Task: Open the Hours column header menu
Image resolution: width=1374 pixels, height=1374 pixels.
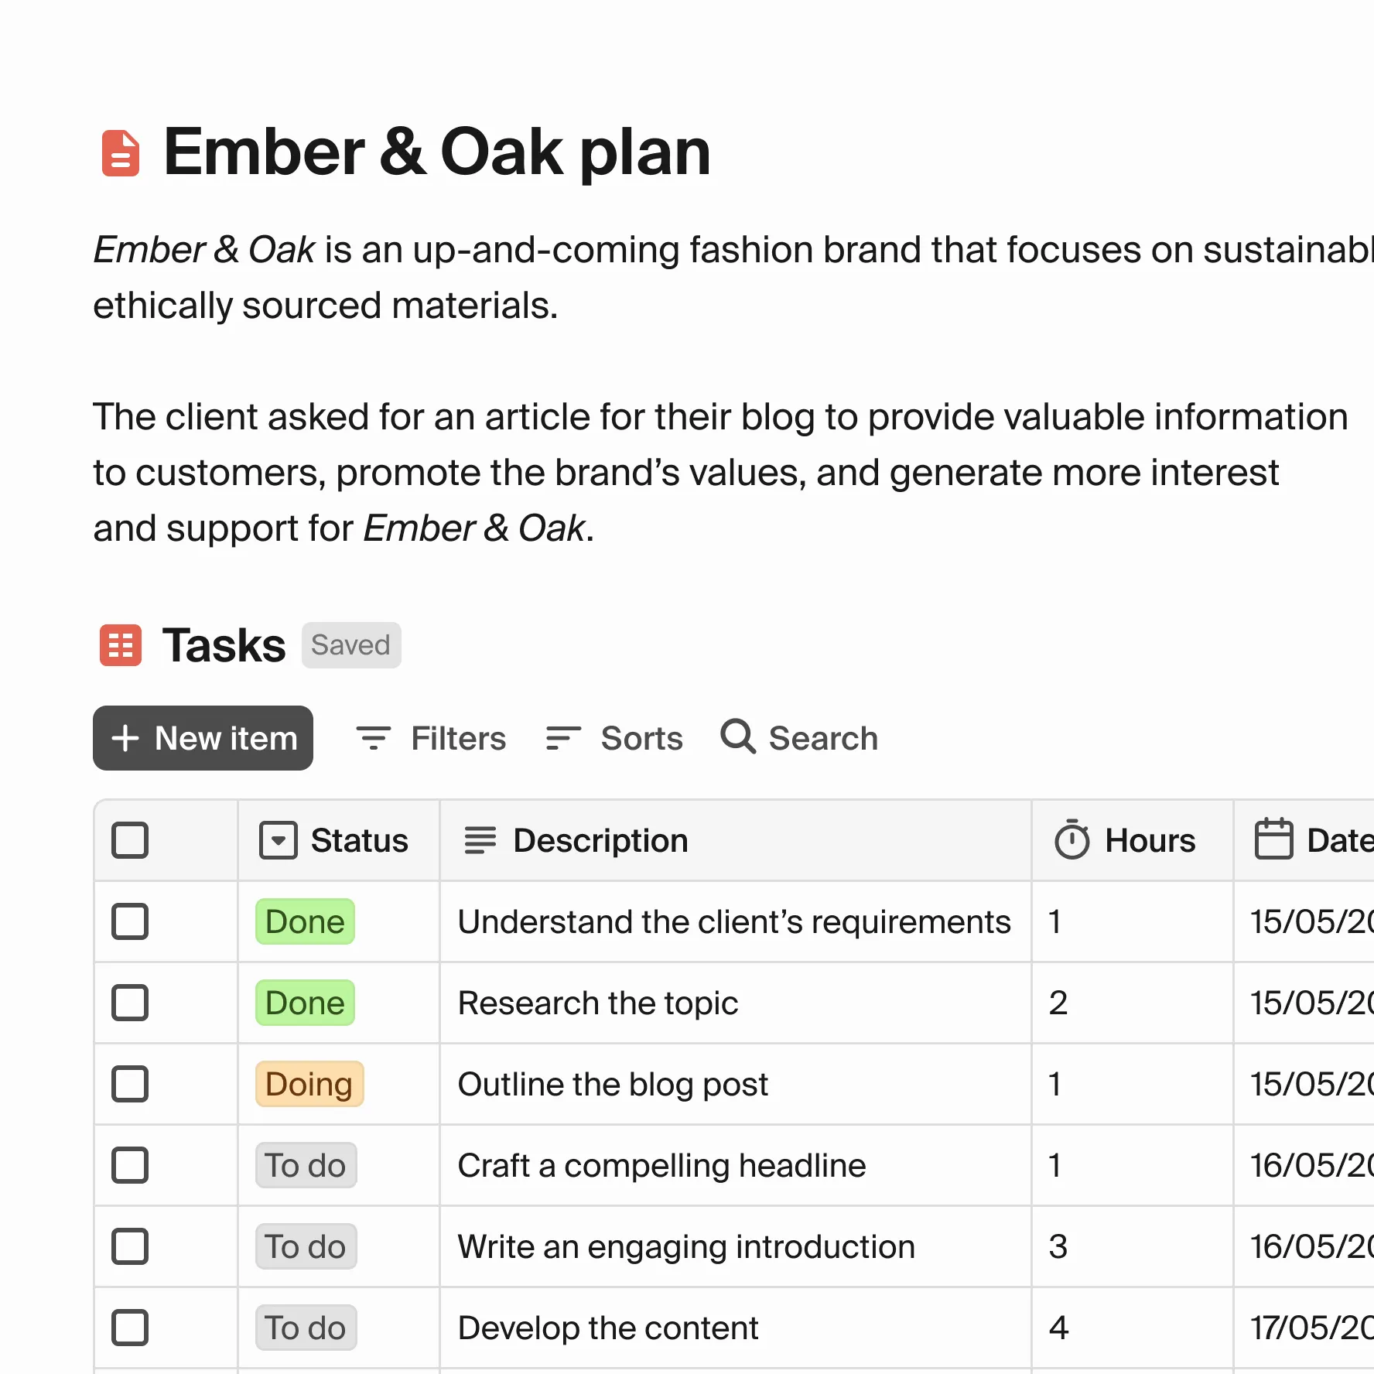Action: (1150, 840)
